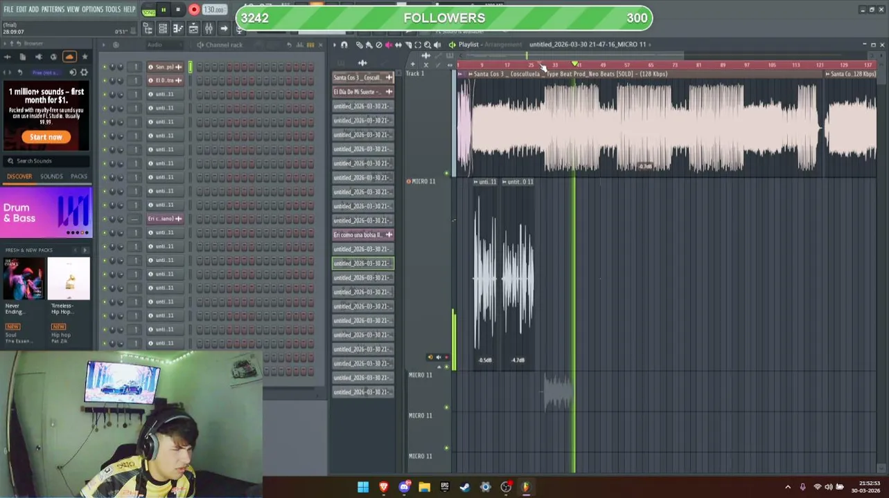Viewport: 889px width, 498px height.
Task: Toggle the Playlist snap magnet
Action: 344,45
